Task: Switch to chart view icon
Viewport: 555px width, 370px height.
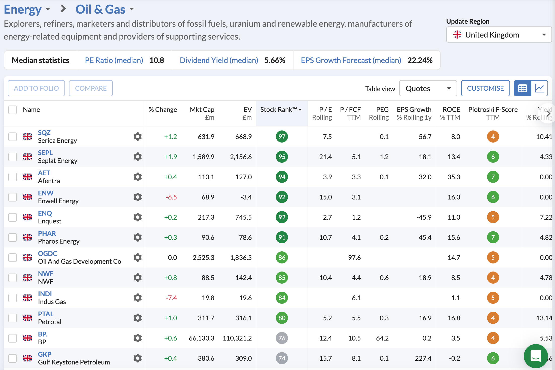Action: pyautogui.click(x=539, y=88)
